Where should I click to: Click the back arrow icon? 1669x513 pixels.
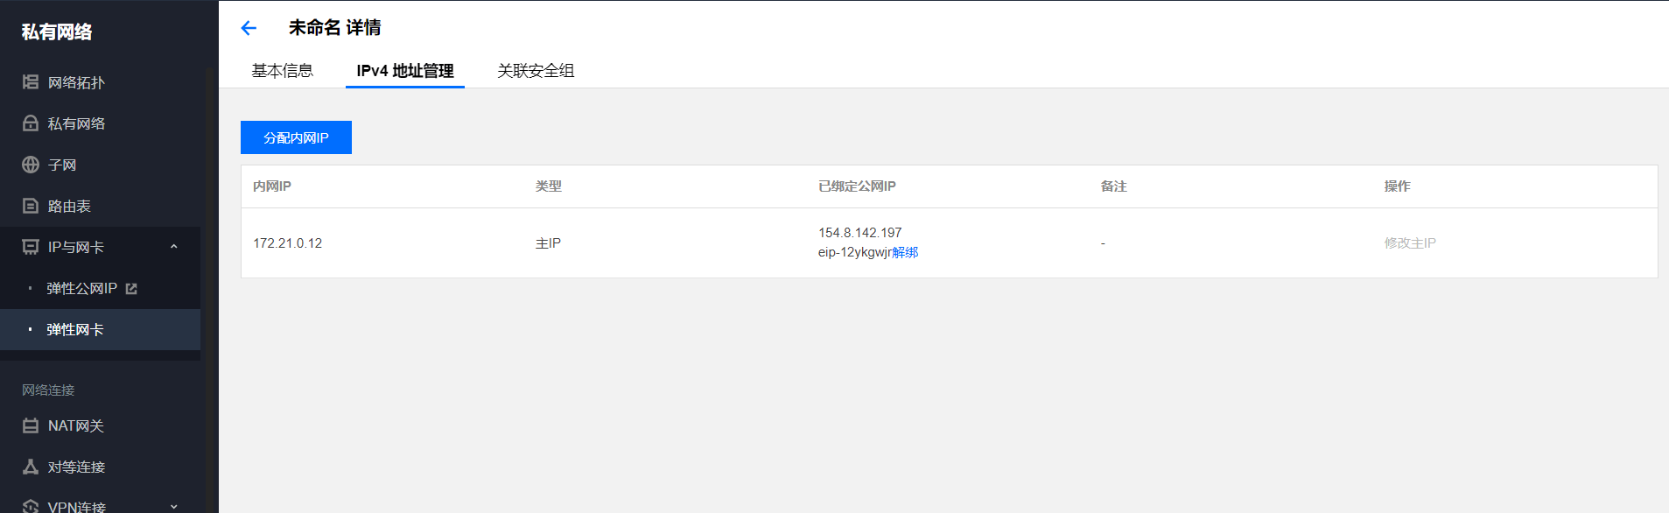pos(249,28)
